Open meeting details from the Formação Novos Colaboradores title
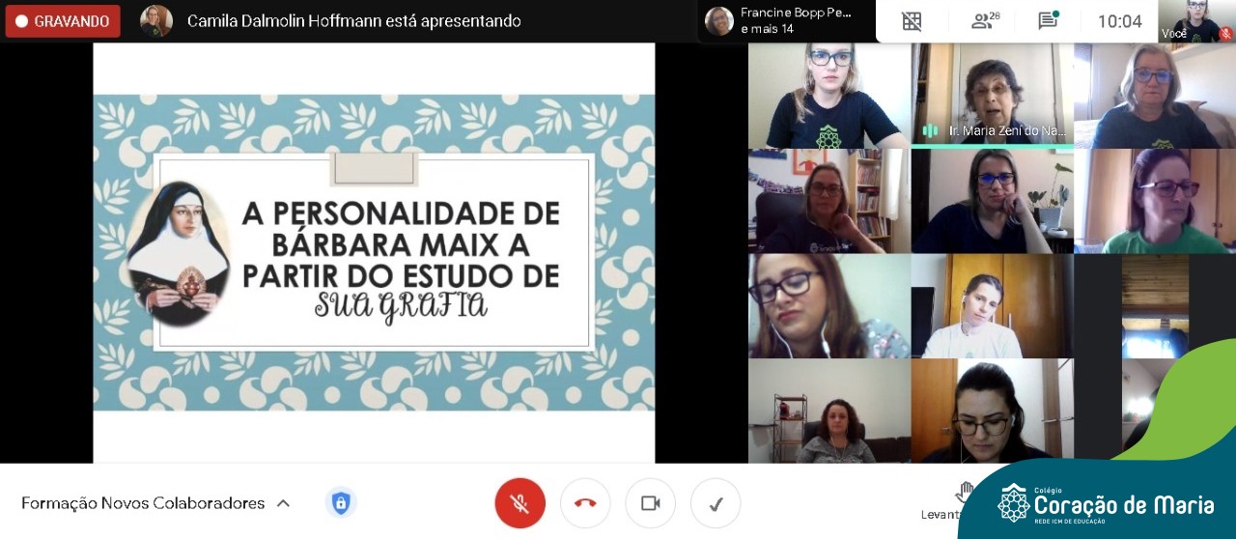The image size is (1236, 539). [143, 503]
